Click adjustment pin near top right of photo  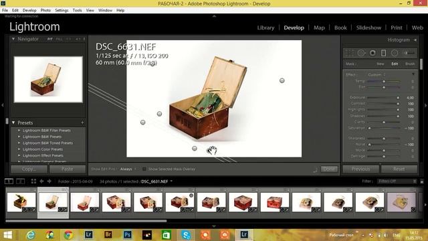click(282, 80)
